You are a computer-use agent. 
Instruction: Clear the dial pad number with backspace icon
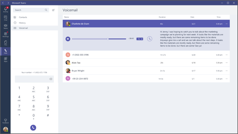pyautogui.click(x=51, y=79)
